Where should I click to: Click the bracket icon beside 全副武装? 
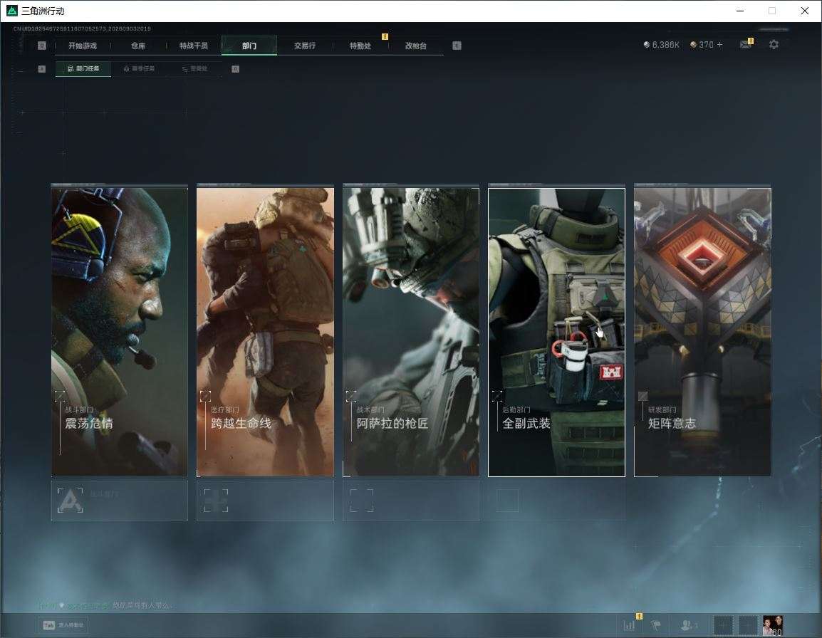pos(497,395)
